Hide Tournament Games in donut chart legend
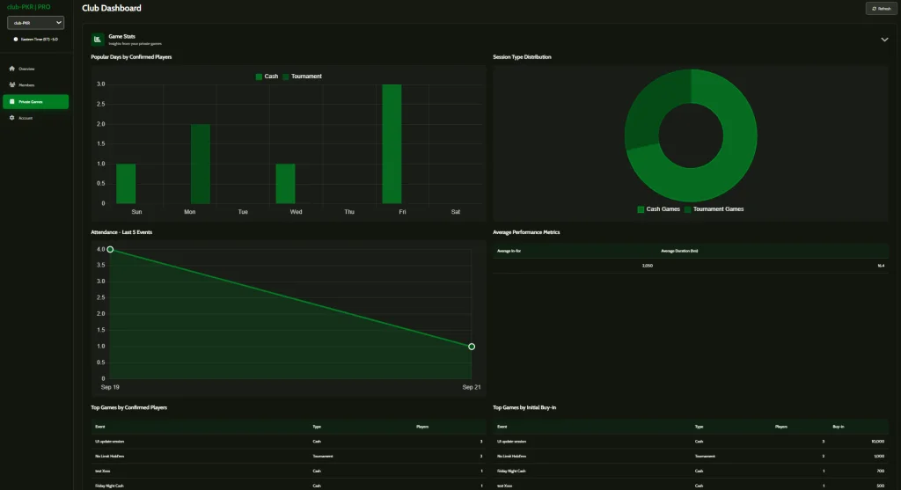901x490 pixels. click(x=714, y=209)
